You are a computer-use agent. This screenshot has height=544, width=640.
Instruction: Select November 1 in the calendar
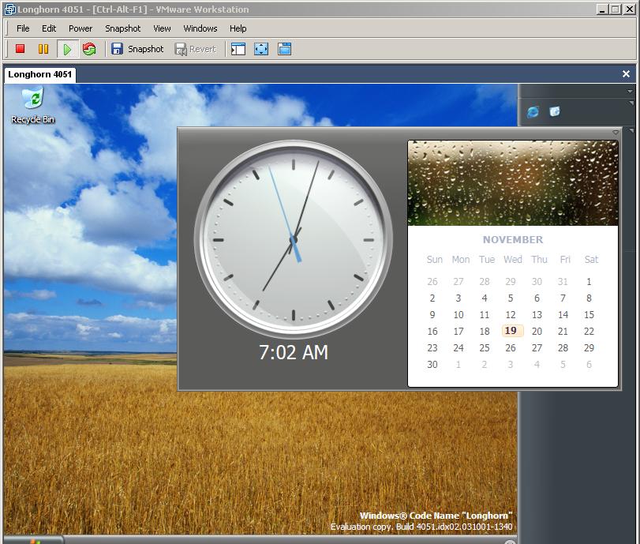[589, 281]
